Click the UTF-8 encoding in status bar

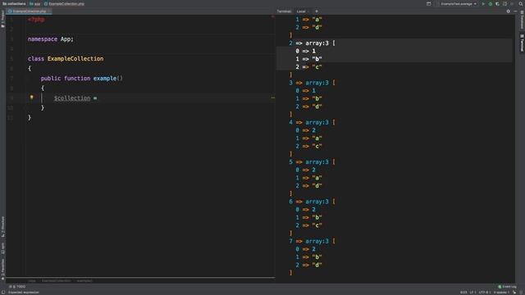(x=484, y=292)
